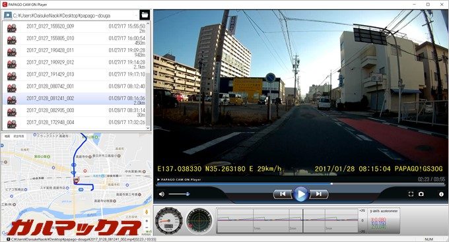Screen dimensions: 449x242
Task: Click the 02:23 / 03:55 time display
Action: 431,179
